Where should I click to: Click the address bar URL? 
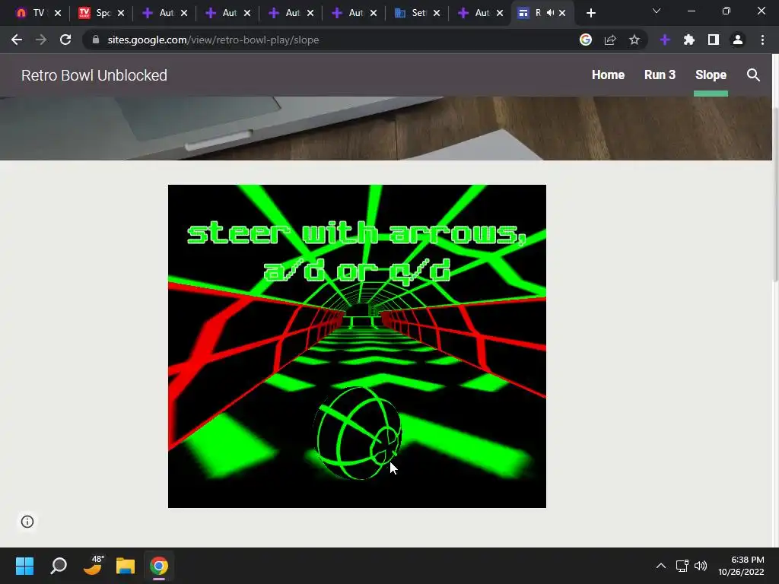213,40
